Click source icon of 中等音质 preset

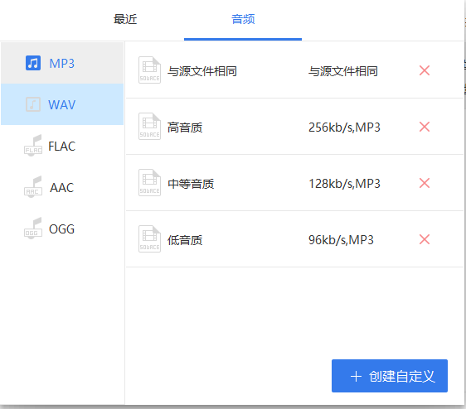click(149, 183)
